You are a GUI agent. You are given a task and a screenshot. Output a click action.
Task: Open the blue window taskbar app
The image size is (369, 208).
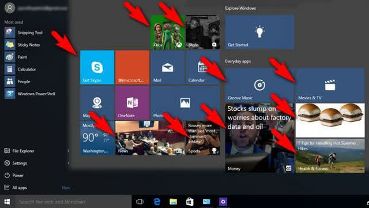click(206, 202)
